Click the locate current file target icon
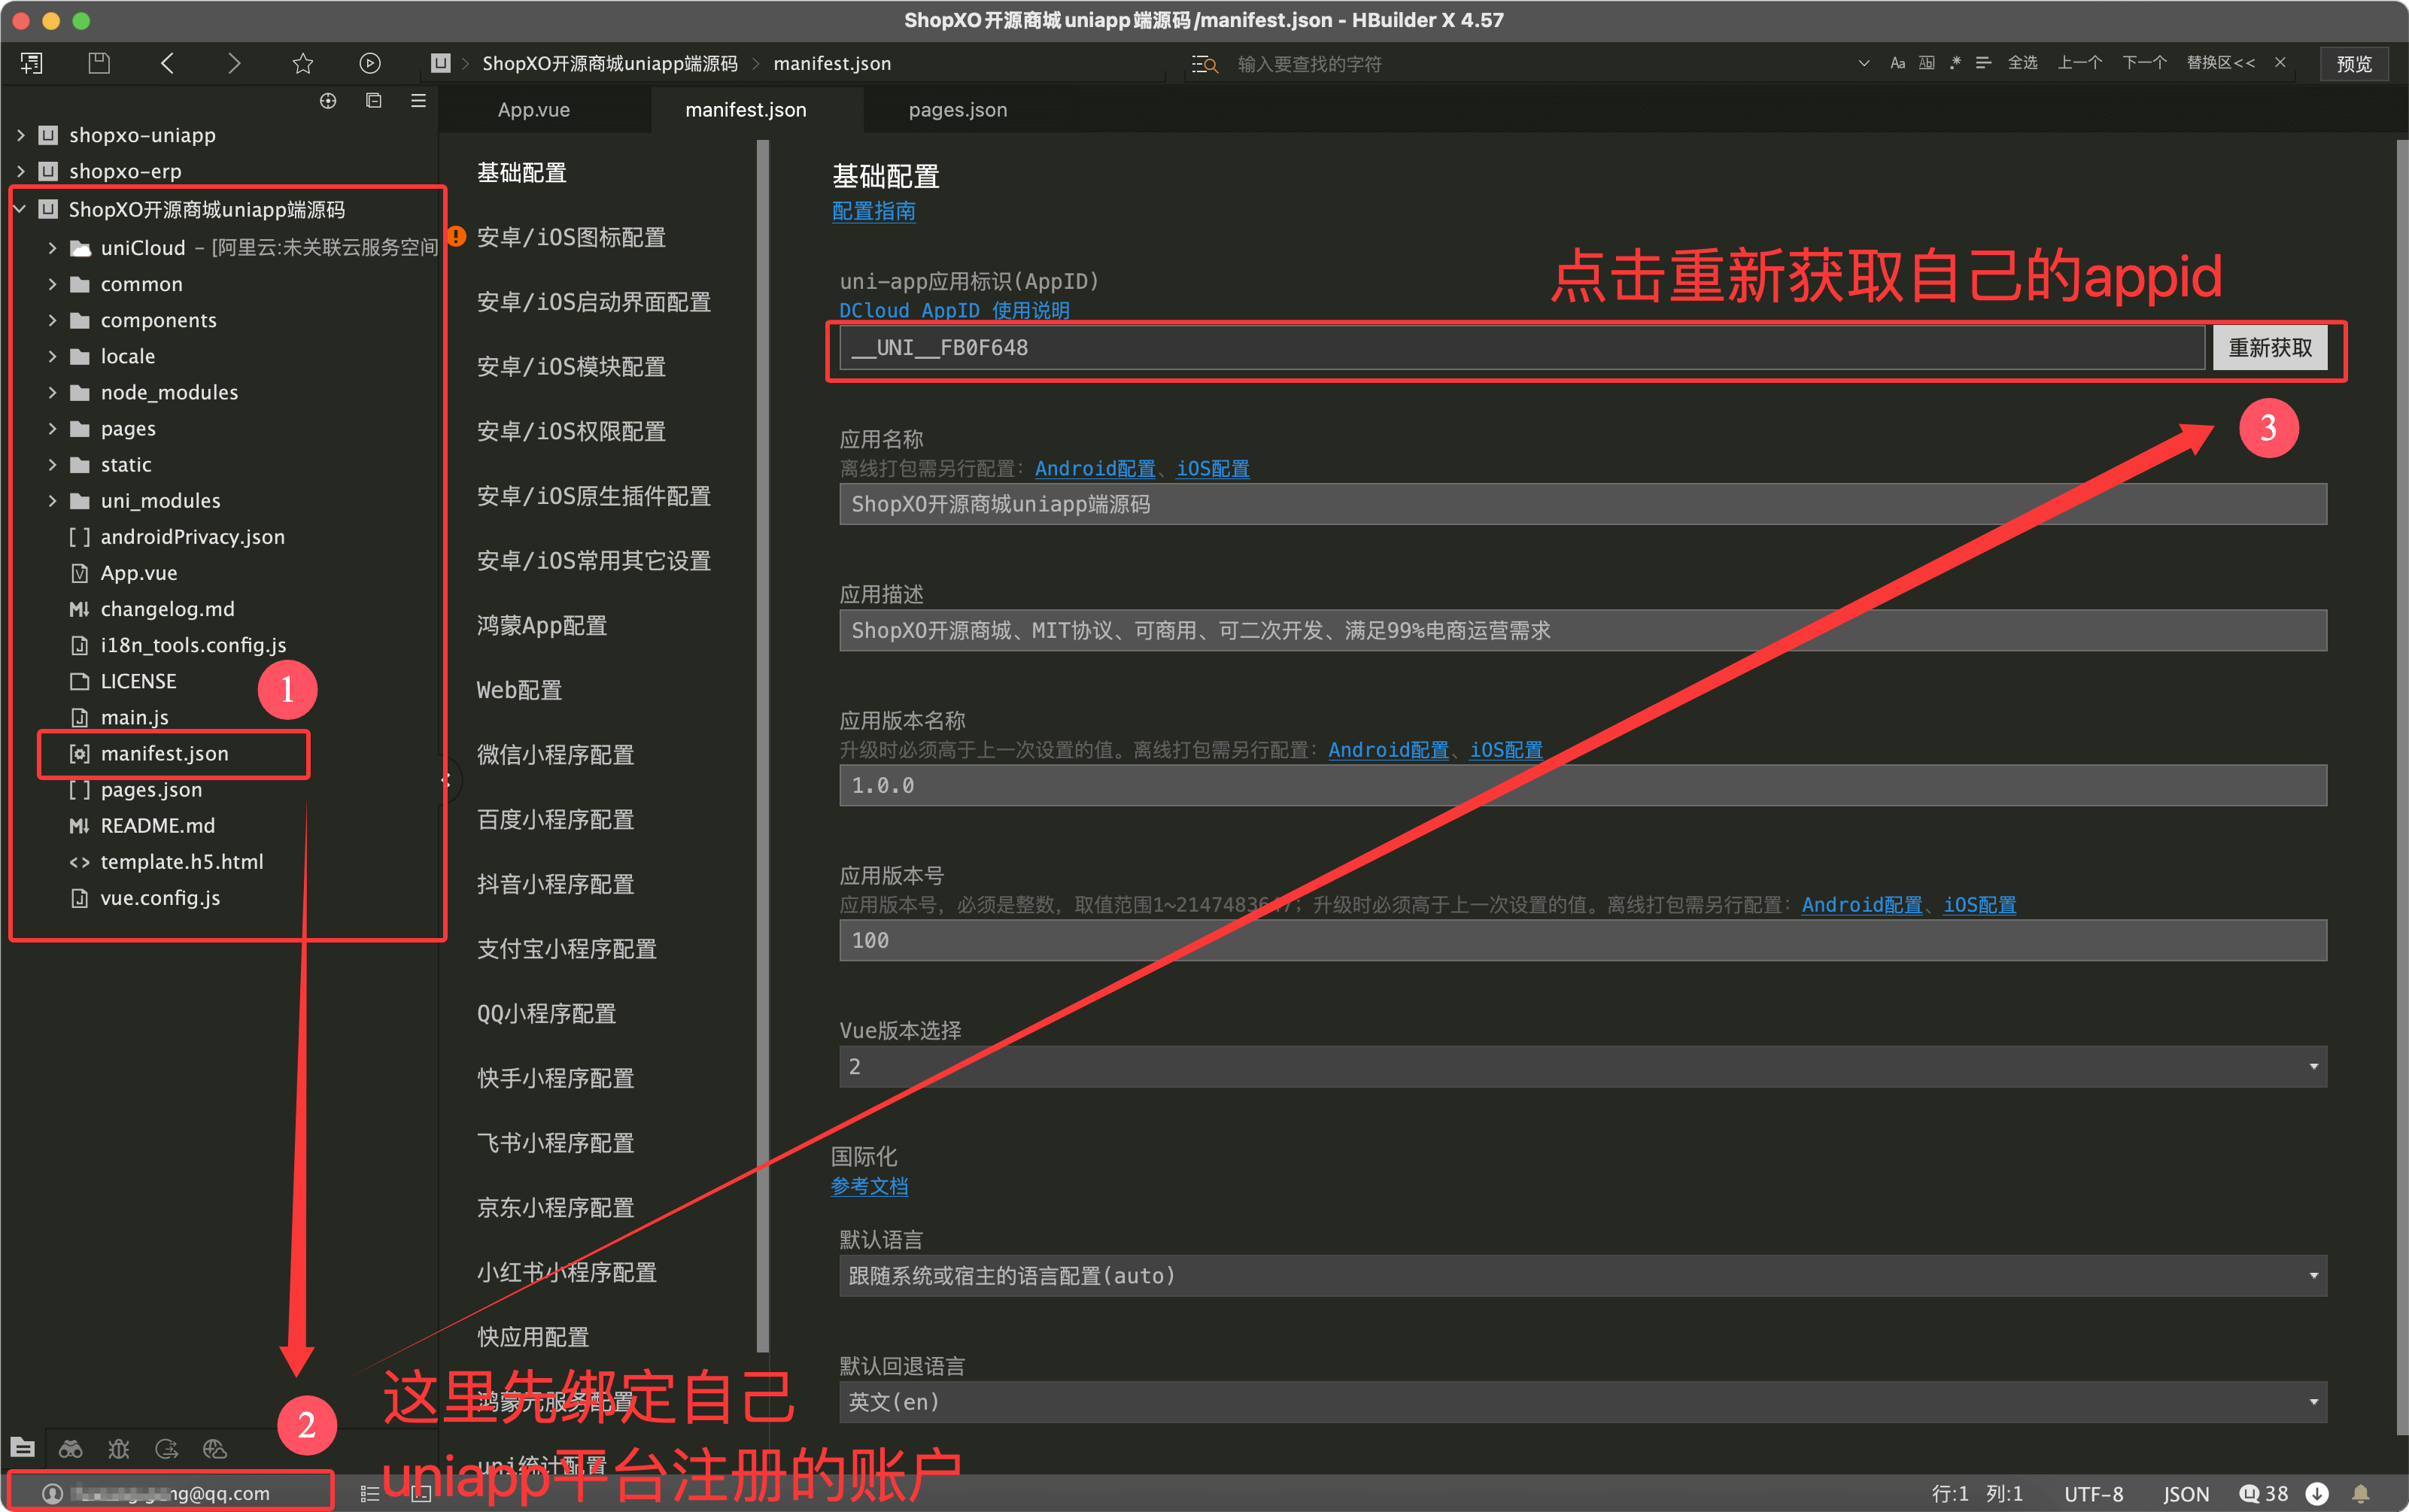This screenshot has width=2409, height=1512. [328, 101]
